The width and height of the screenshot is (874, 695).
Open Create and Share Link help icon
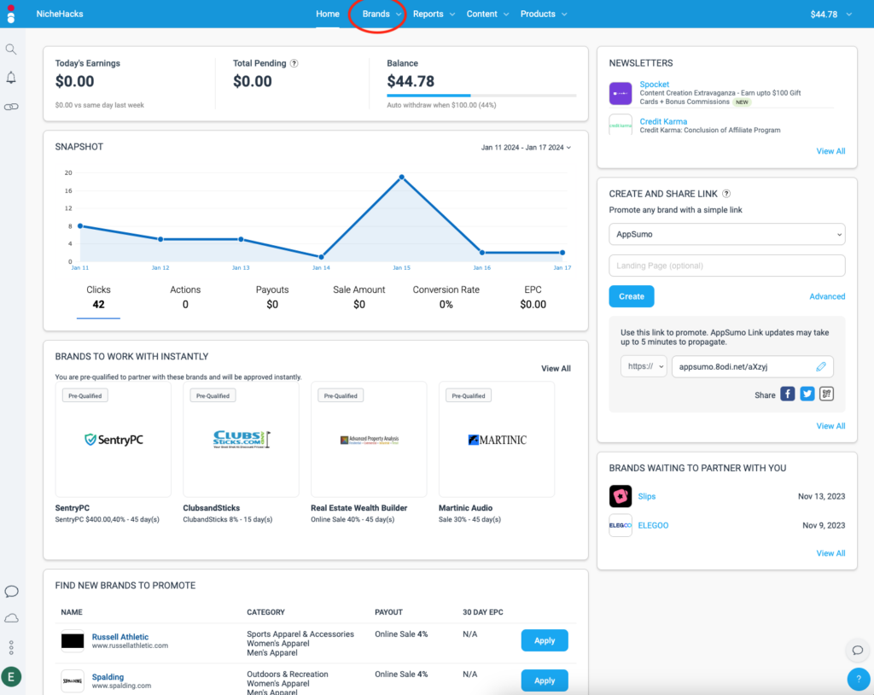click(726, 194)
